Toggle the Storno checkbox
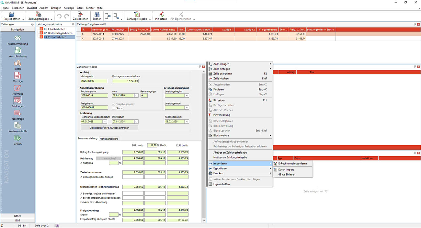Image resolution: width=421 pixels, height=228 pixels. [x=114, y=108]
